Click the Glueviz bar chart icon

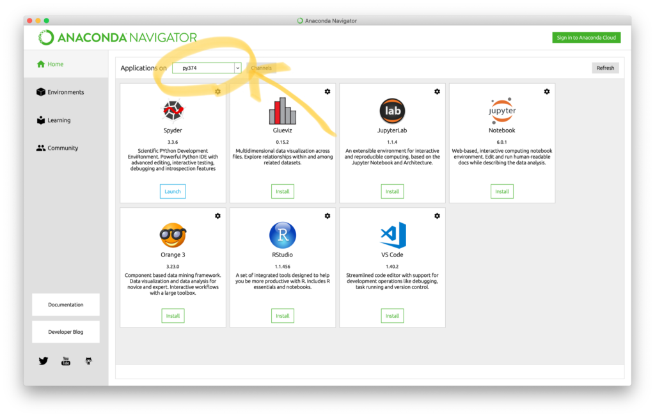pyautogui.click(x=282, y=111)
